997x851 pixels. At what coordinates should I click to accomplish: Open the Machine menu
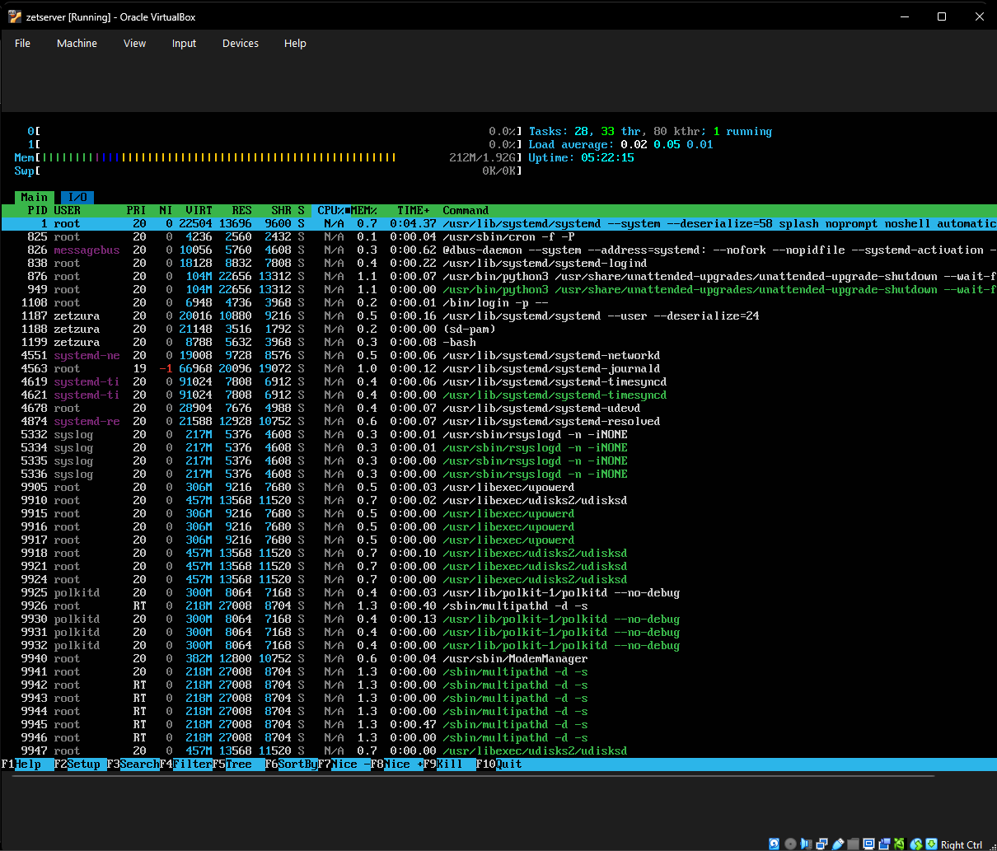(77, 43)
